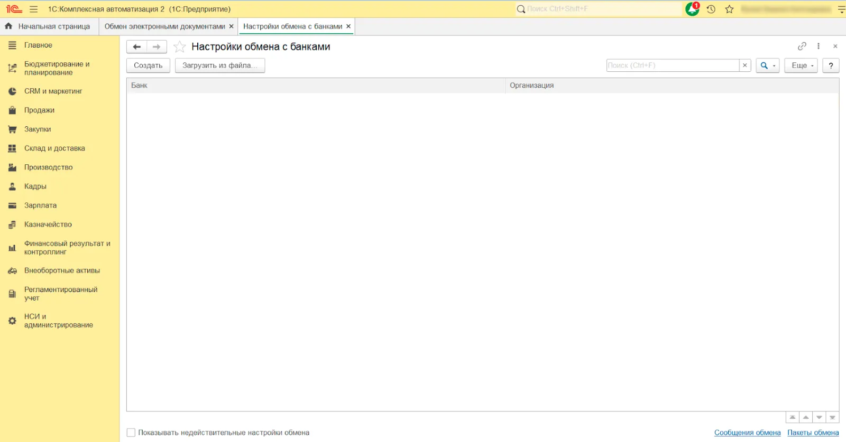846x442 pixels.
Task: Add current page to favorites star
Action: (180, 47)
